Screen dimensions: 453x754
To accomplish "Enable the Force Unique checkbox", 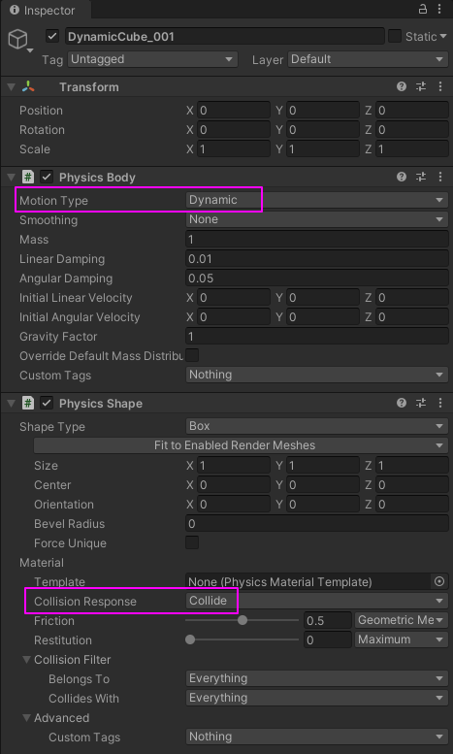I will (x=192, y=542).
